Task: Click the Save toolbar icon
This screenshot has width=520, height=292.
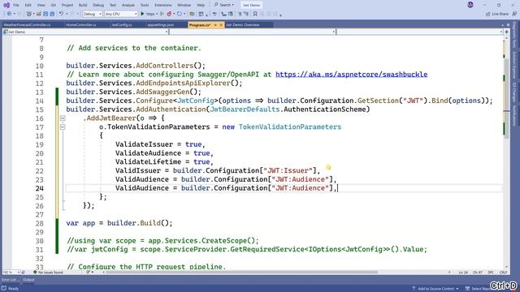Action: coord(45,14)
